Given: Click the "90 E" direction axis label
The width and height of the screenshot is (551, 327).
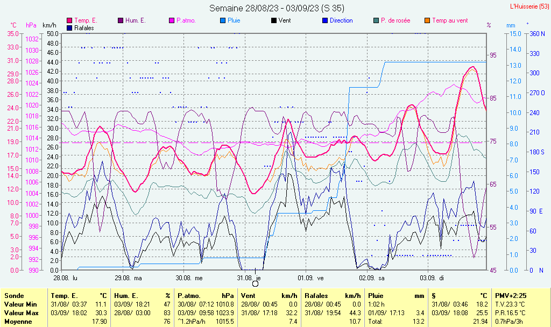Looking at the screenshot, I should [x=536, y=211].
